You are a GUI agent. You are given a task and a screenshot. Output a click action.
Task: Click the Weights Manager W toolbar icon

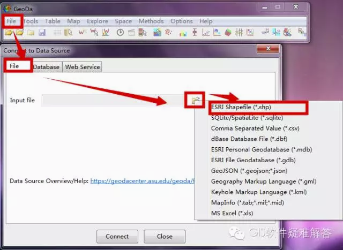(x=83, y=33)
